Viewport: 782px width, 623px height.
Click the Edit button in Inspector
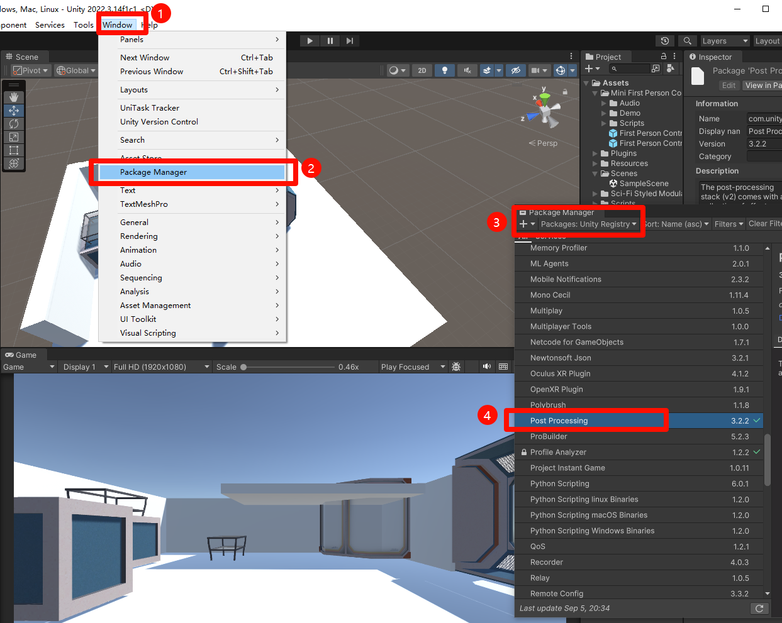pos(729,85)
